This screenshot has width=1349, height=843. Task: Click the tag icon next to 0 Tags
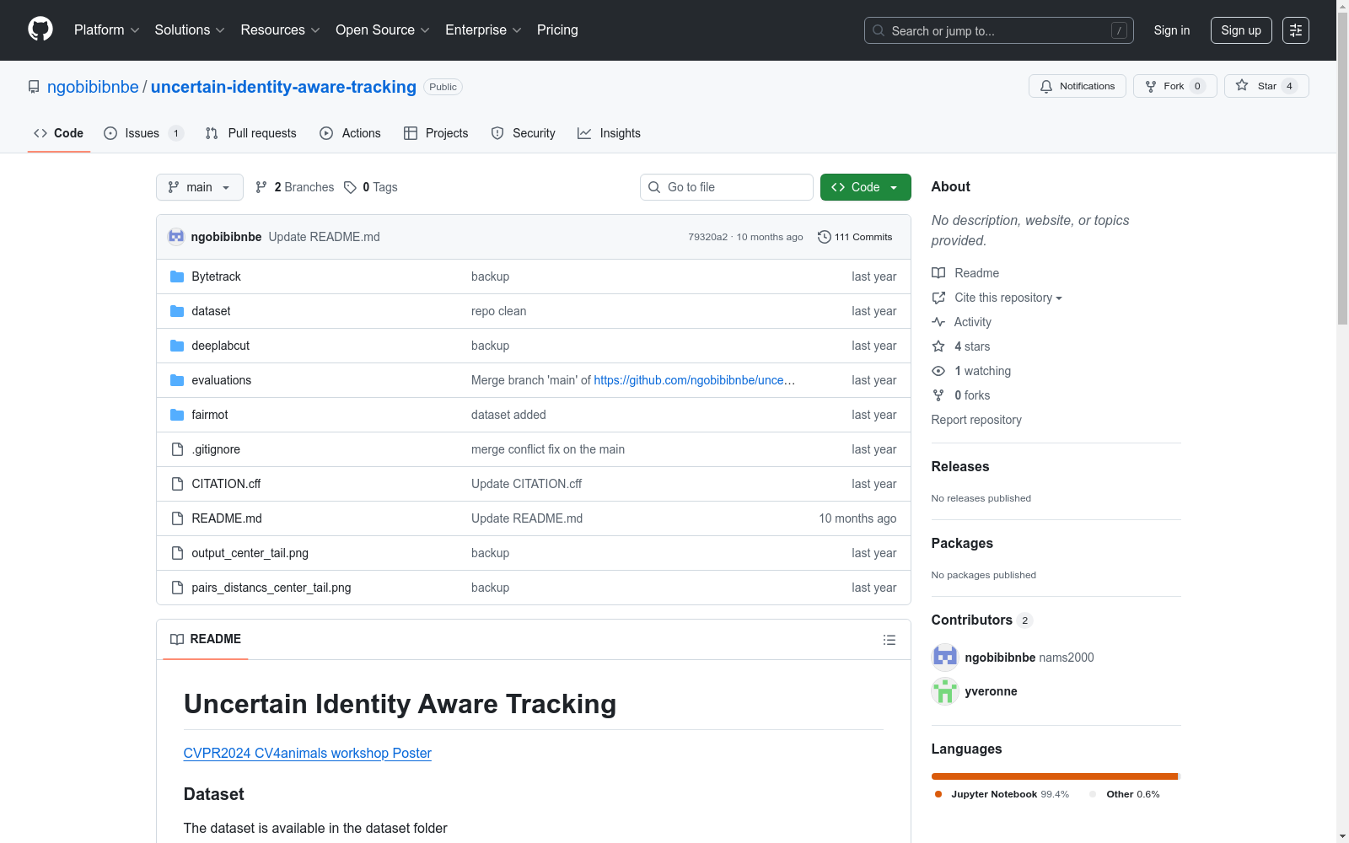click(350, 187)
